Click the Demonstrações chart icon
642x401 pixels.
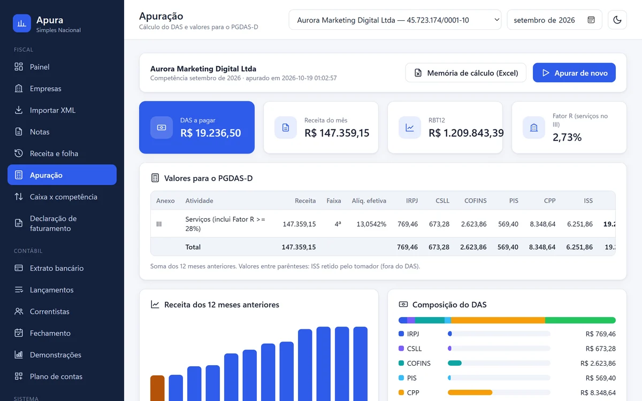point(19,354)
